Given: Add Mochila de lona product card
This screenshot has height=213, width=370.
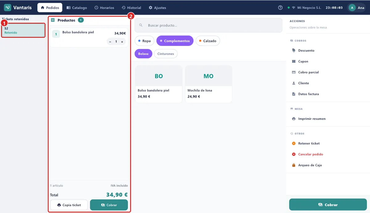Looking at the screenshot, I should (x=208, y=84).
